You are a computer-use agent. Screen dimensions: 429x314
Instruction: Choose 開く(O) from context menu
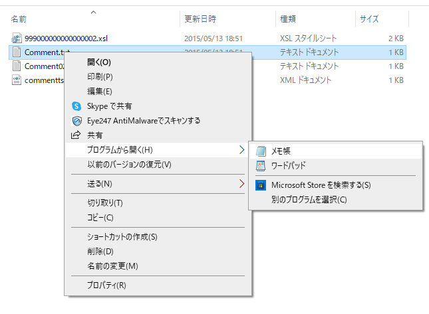[x=99, y=62]
